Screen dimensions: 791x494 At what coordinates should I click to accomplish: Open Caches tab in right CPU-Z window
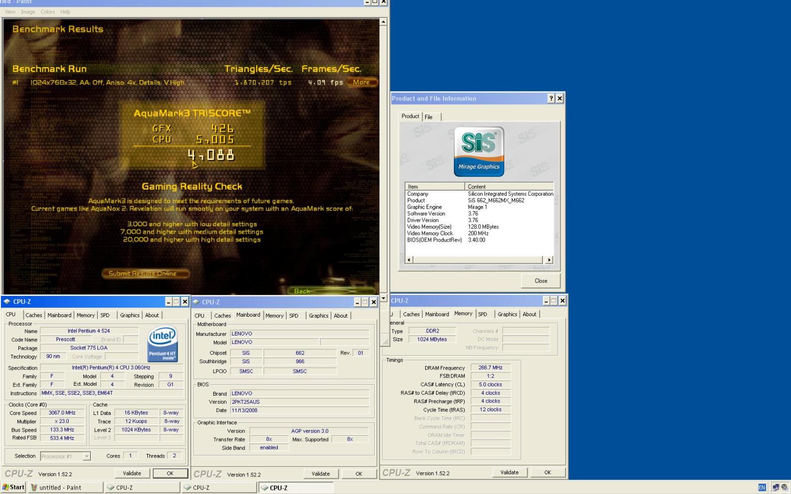[411, 314]
